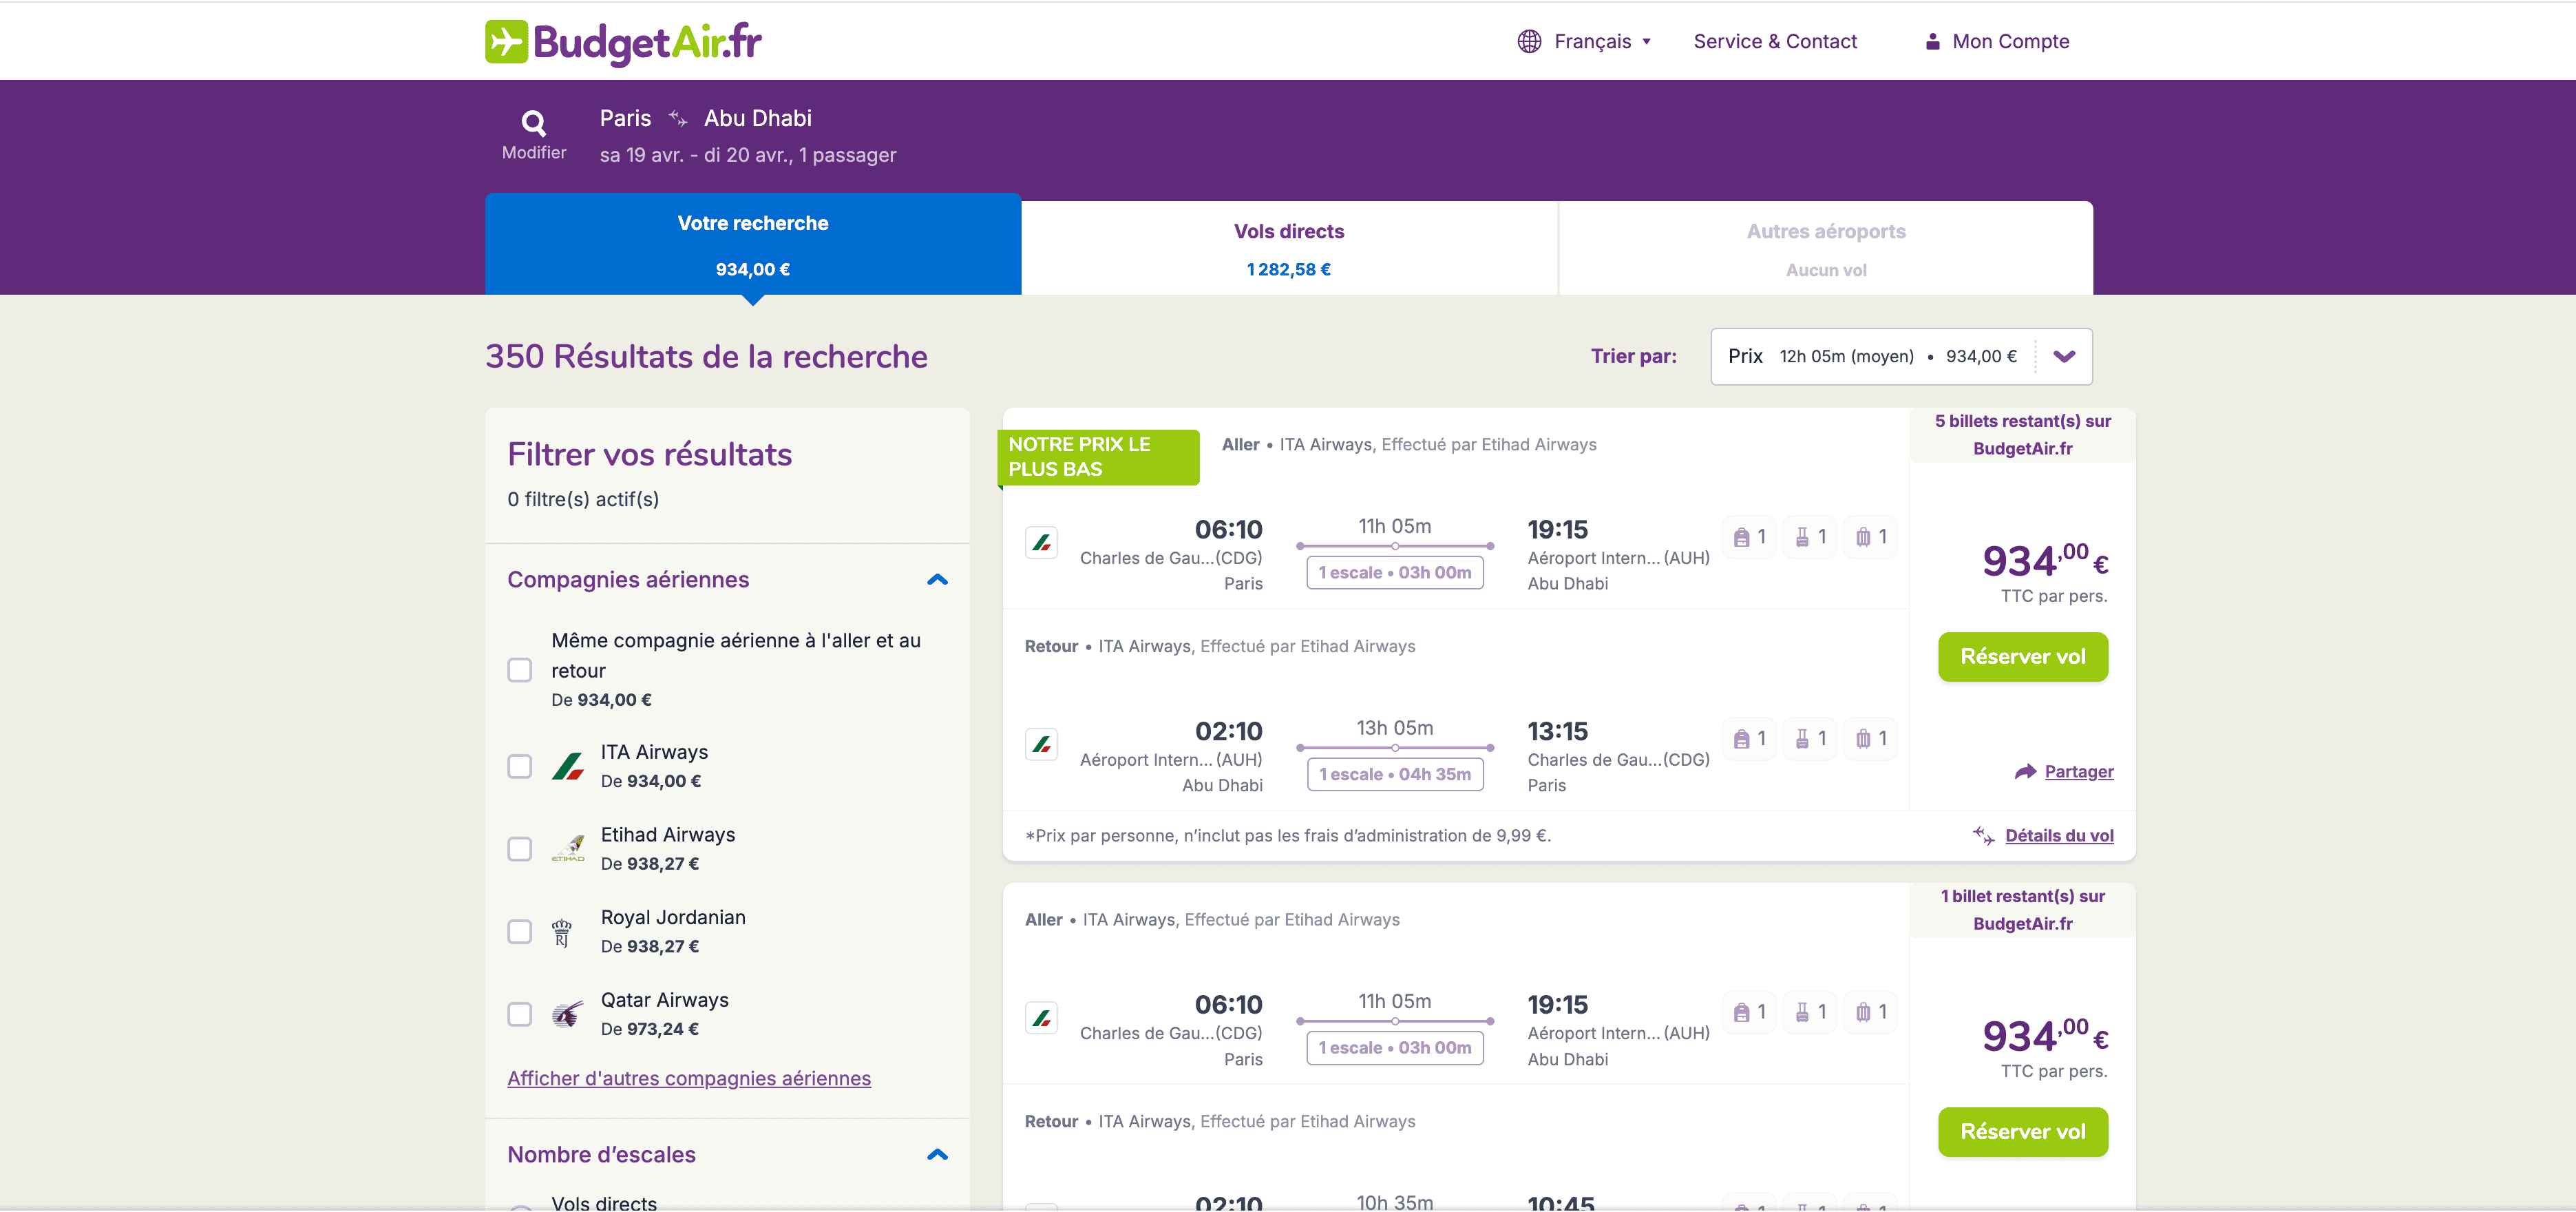The image size is (2576, 1212).
Task: Open the Détails du vol link
Action: click(2058, 836)
